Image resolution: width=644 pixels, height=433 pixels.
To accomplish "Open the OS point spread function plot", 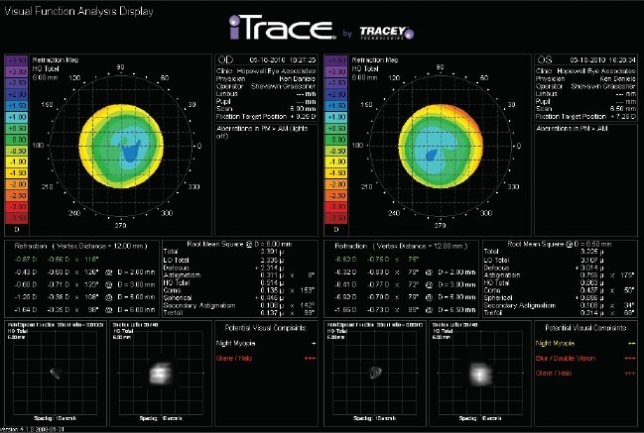I will (375, 374).
